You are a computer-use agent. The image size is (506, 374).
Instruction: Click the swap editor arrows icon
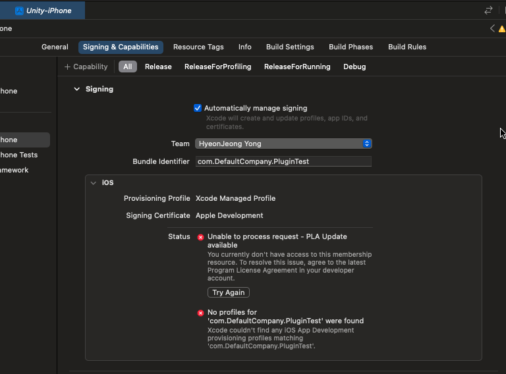(x=488, y=11)
